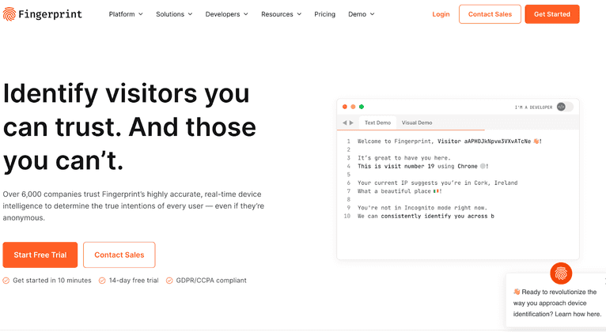Click the Start Free Trial button
The height and width of the screenshot is (332, 606).
click(40, 255)
